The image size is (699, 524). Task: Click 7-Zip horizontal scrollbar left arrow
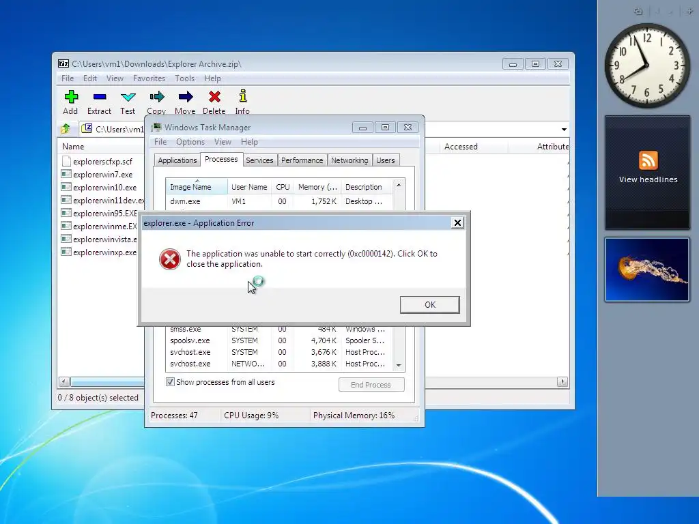click(63, 382)
